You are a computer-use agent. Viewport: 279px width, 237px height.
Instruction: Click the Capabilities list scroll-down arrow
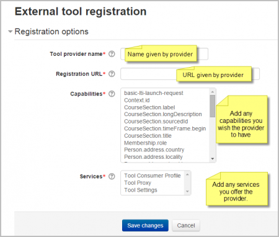click(x=213, y=159)
